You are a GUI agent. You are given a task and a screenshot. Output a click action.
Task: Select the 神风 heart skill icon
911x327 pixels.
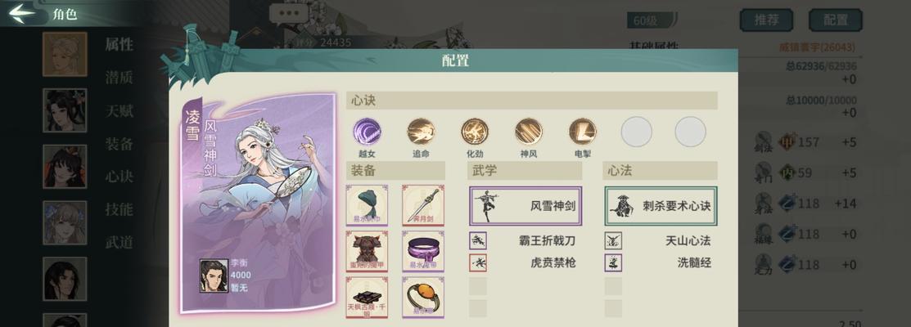click(529, 131)
